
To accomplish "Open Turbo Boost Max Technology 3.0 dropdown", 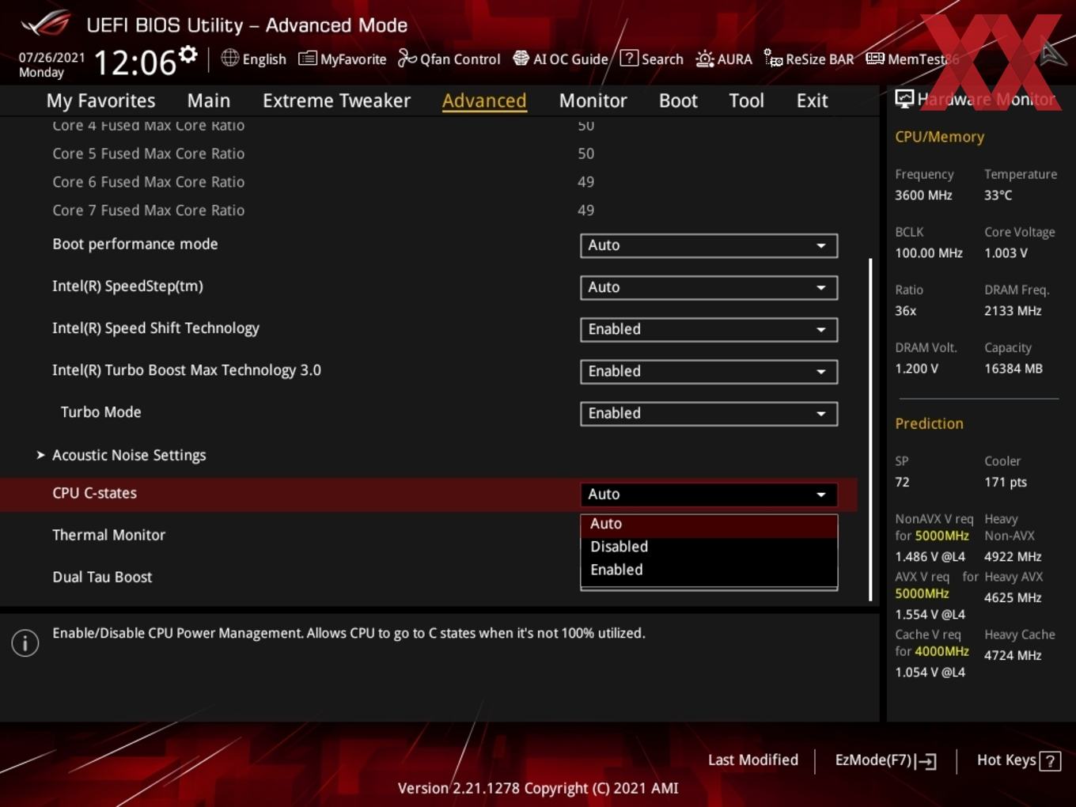I will click(709, 371).
